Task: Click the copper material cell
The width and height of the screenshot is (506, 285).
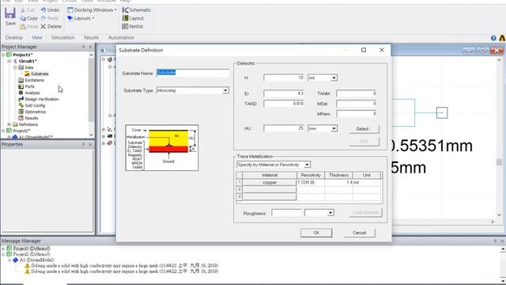Action: 270,183
